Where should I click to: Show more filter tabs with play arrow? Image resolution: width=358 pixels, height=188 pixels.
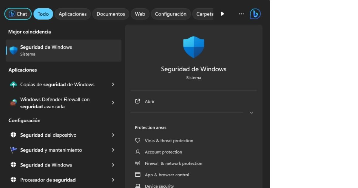222,14
